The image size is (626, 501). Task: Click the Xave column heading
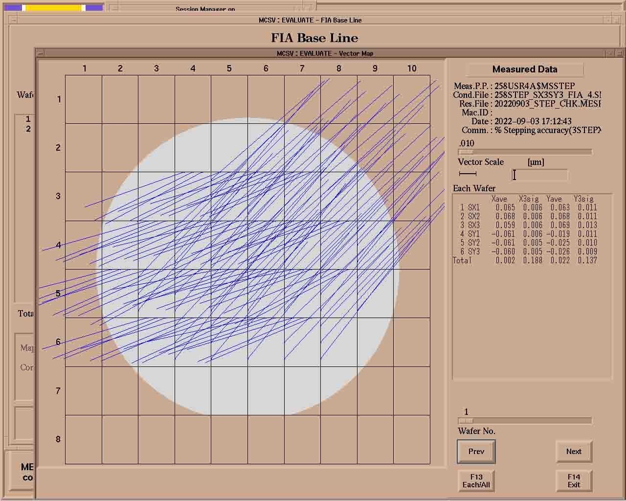point(499,199)
